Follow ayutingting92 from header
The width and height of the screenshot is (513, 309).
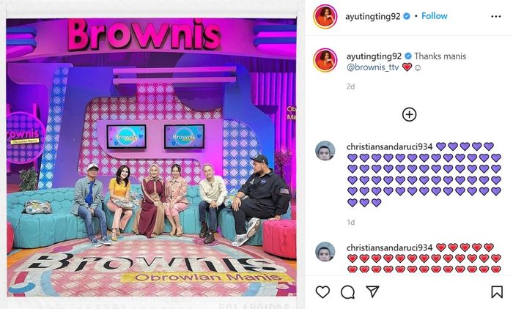(434, 16)
